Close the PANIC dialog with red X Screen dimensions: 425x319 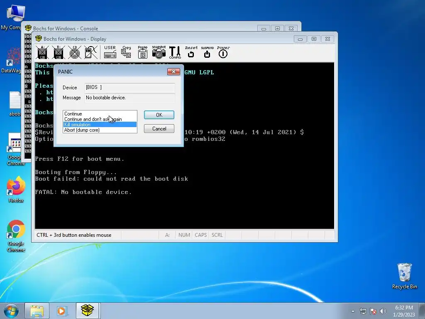pos(174,71)
